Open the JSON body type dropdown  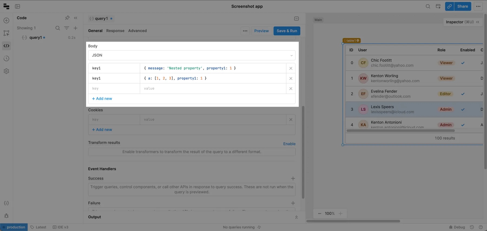pos(192,55)
